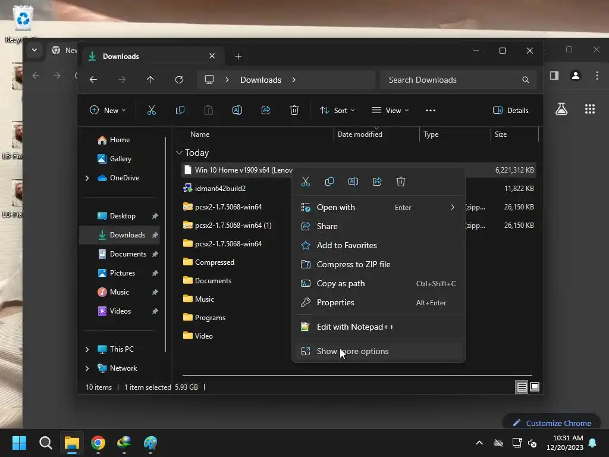Select the idman642build2 file
The width and height of the screenshot is (609, 457).
[x=220, y=189]
